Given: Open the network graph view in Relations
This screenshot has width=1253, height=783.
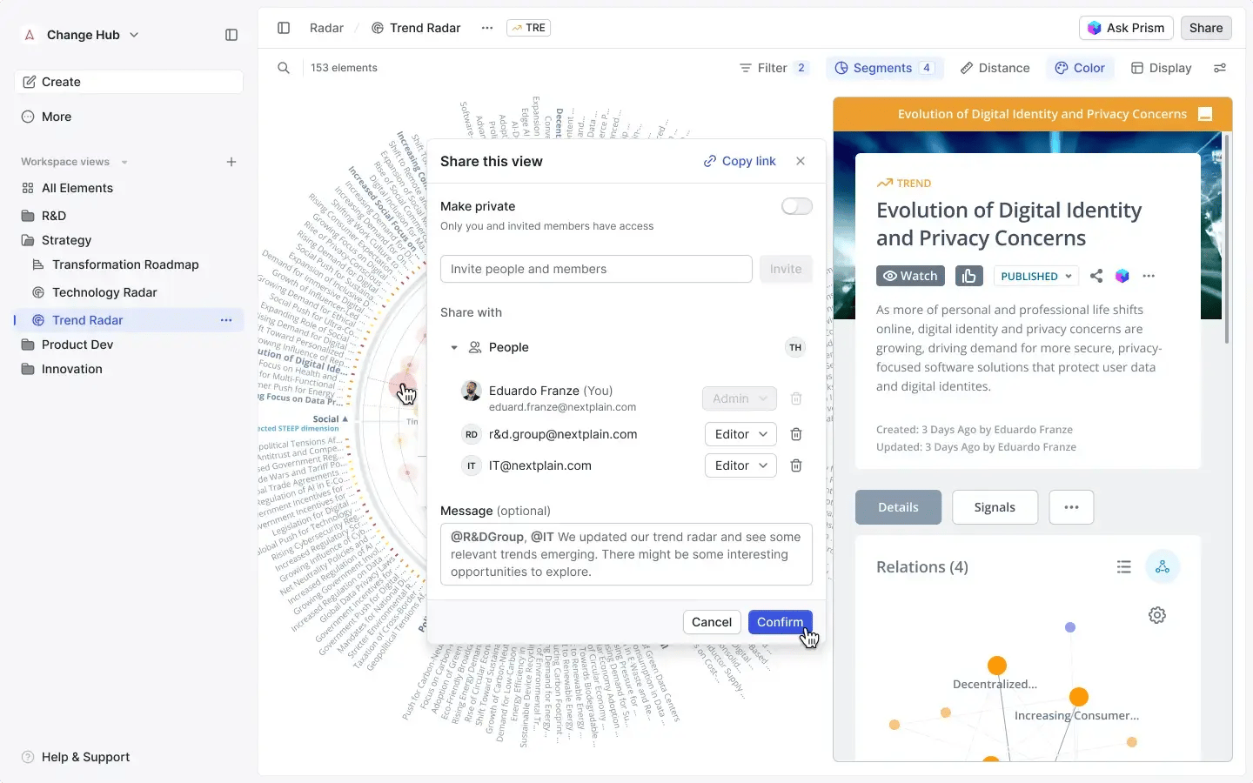Looking at the screenshot, I should [x=1163, y=566].
